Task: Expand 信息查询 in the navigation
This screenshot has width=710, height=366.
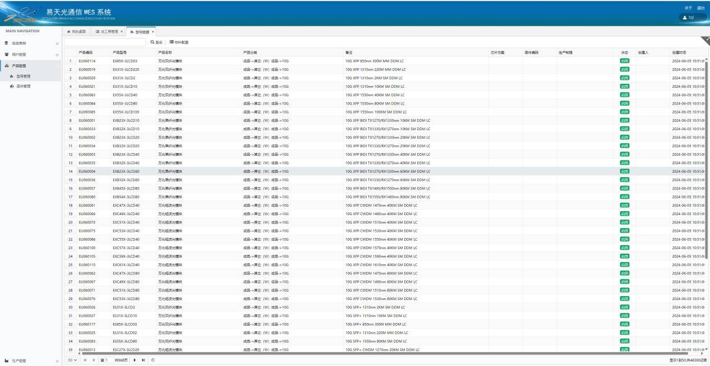Action: point(31,43)
